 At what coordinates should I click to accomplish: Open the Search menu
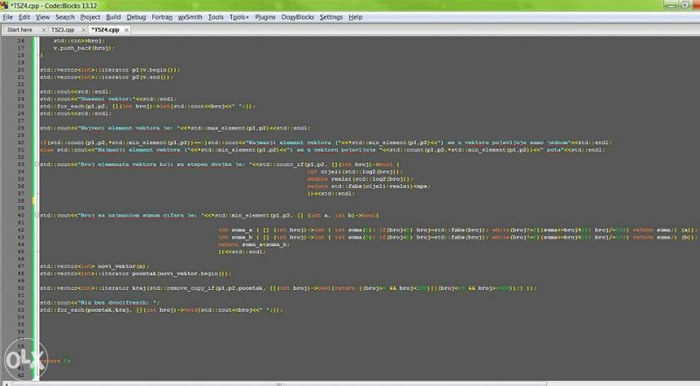point(65,17)
